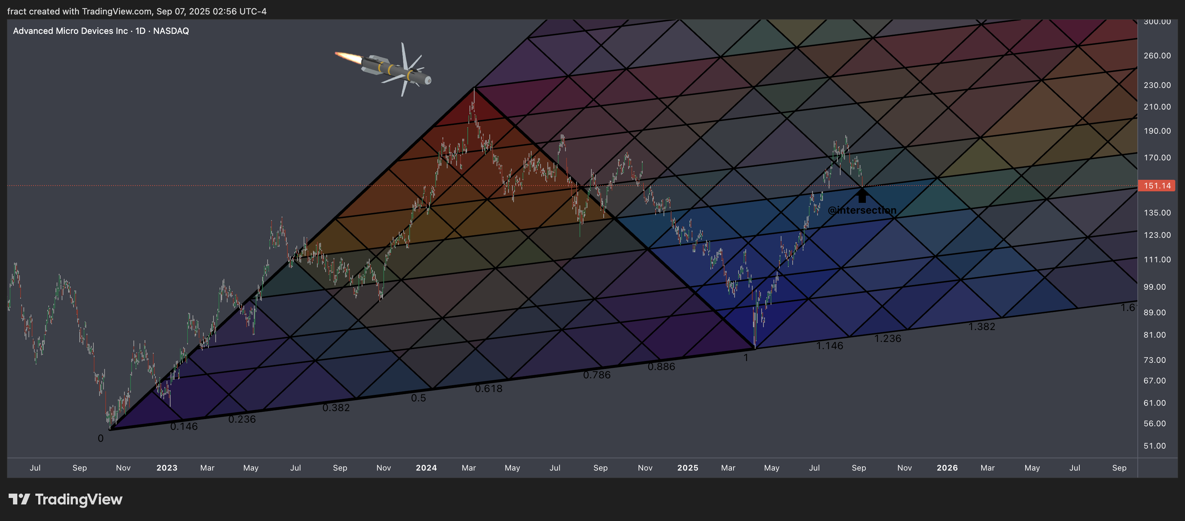Click the TradingView logo
This screenshot has width=1185, height=521.
click(65, 499)
